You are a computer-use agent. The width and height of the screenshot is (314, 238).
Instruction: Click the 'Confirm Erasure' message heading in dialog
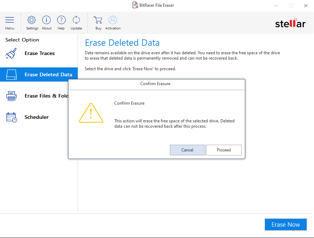click(130, 103)
